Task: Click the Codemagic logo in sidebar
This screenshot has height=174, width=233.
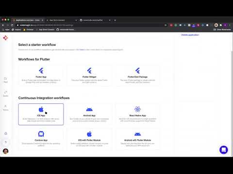Action: click(5, 38)
